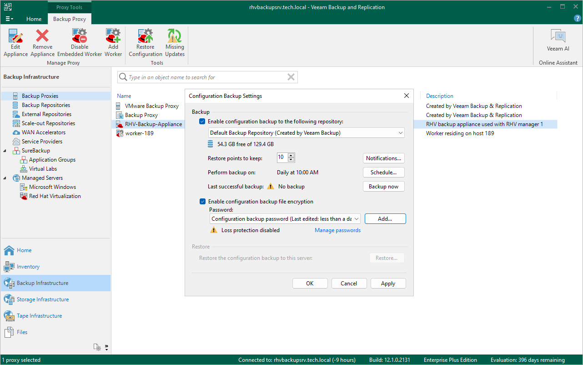Select Backup Proxies in the infrastructure tree
Viewport: 583px width, 365px height.
click(40, 96)
